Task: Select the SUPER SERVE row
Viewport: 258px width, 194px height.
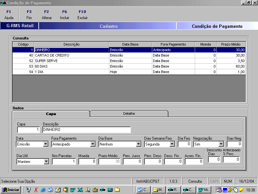Action: [x=129, y=61]
